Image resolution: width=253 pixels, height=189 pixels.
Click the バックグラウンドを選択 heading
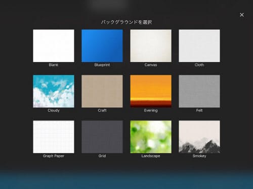pyautogui.click(x=126, y=22)
